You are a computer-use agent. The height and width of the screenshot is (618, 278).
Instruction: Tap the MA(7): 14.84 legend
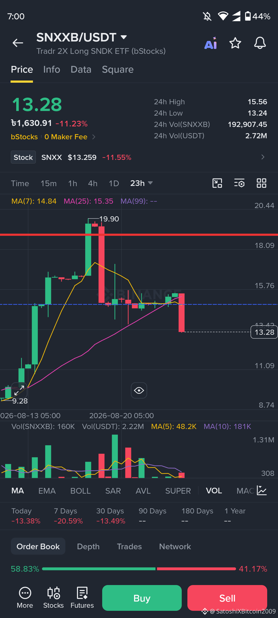[34, 201]
